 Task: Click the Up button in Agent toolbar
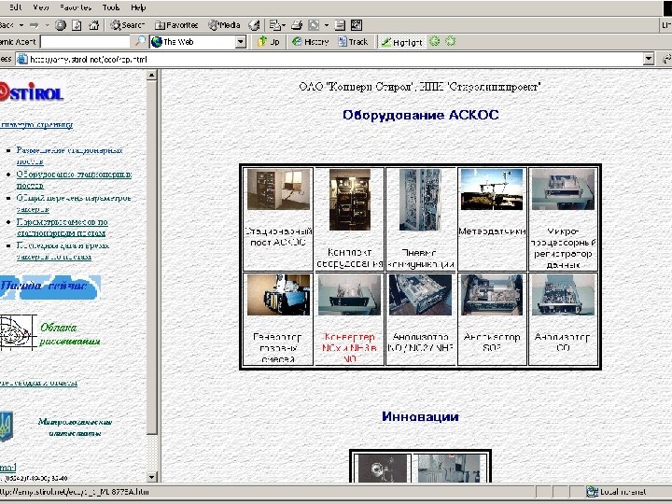[x=268, y=42]
